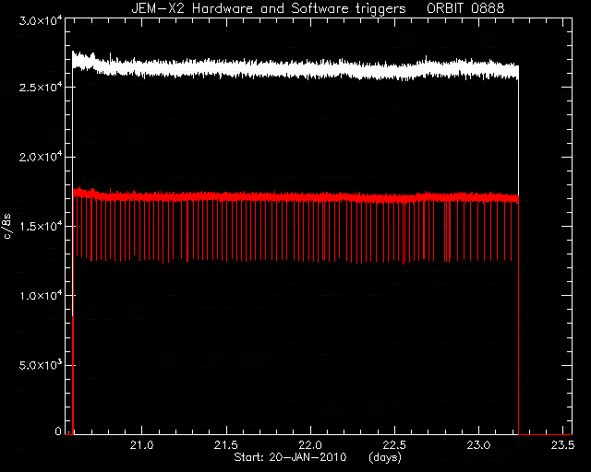Click the 'ORBIT 0888' label
This screenshot has width=591, height=472.
coord(465,8)
